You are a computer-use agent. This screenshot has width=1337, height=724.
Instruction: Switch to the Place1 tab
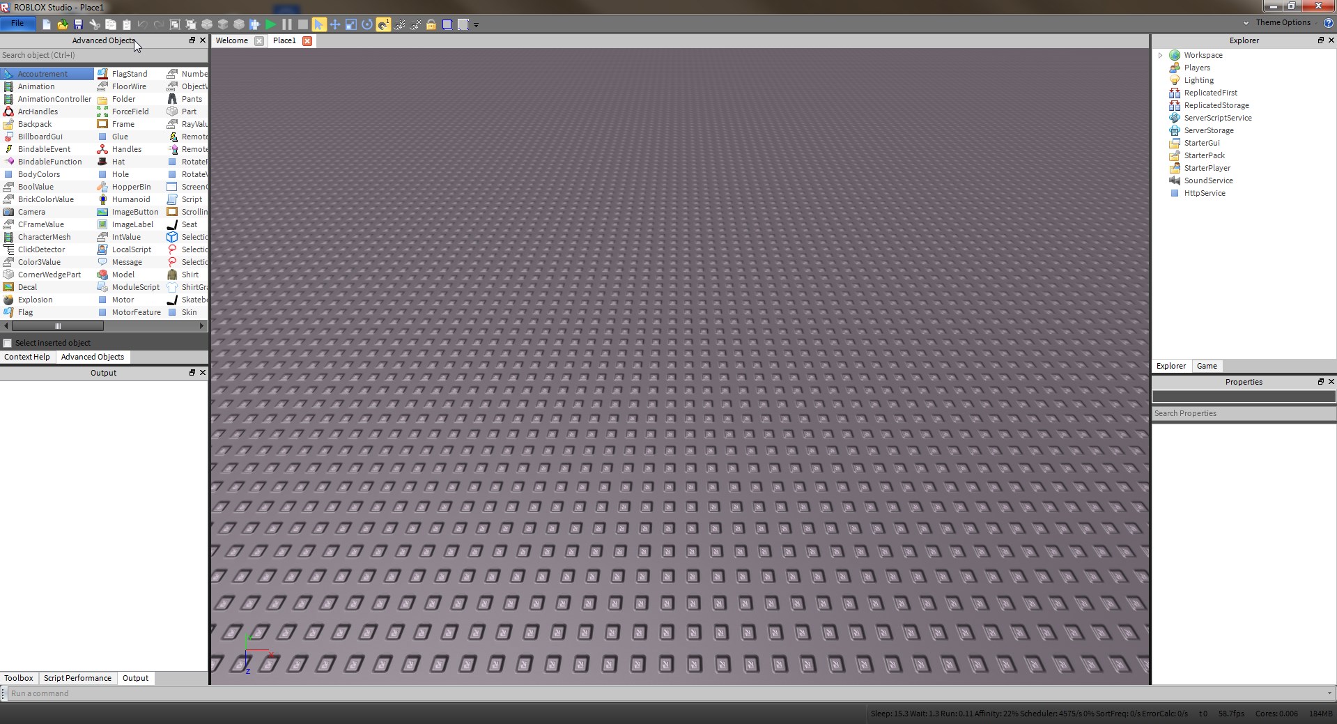284,40
